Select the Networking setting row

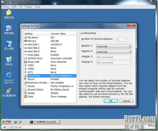tap(50, 76)
